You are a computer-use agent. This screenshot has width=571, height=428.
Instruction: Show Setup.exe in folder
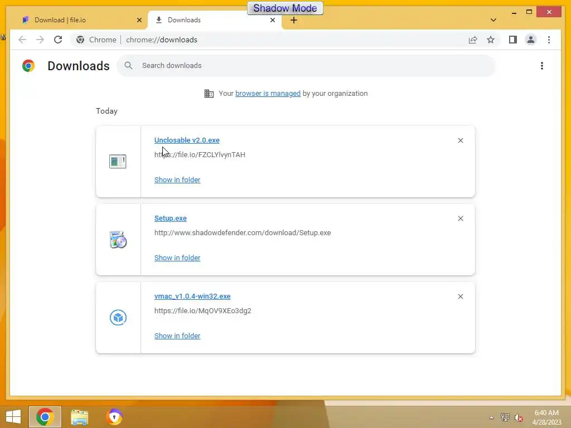tap(177, 257)
